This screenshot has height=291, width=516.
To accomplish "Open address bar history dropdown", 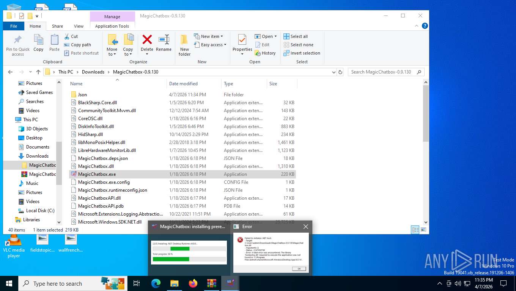I will pos(334,72).
